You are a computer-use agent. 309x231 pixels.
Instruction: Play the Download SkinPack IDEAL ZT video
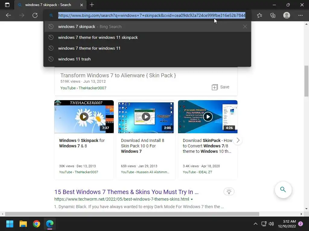(x=208, y=117)
